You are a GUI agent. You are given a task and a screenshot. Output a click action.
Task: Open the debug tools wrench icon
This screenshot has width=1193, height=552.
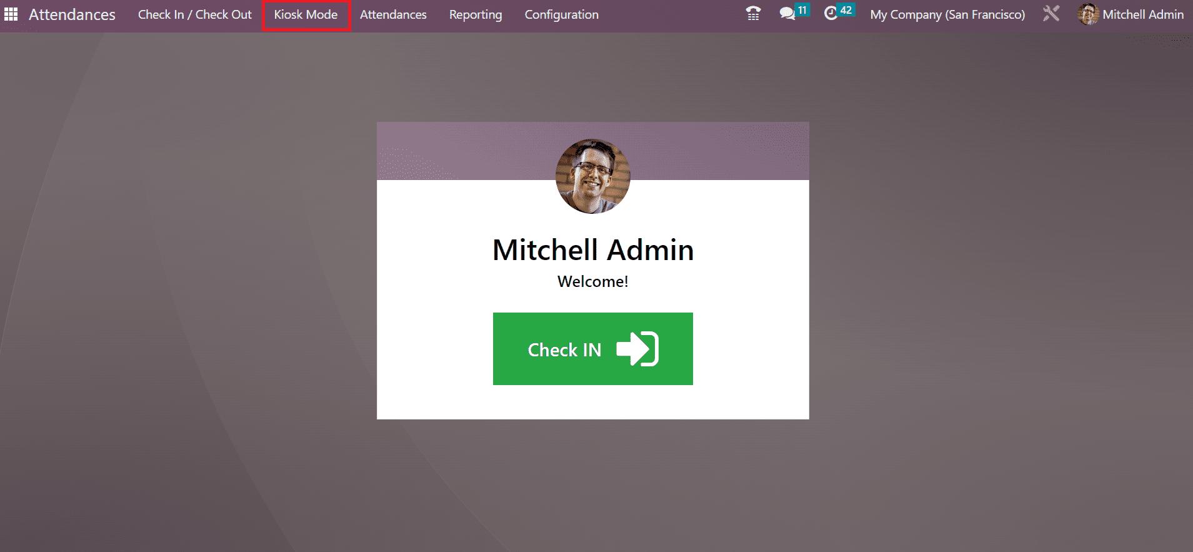click(1051, 14)
